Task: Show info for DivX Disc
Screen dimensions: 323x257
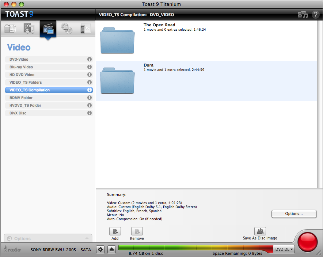Action: click(x=90, y=113)
